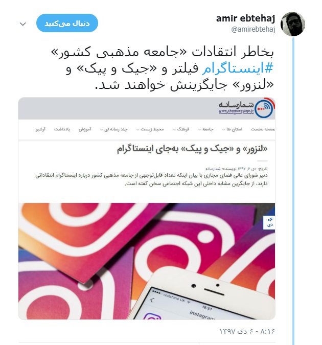Expand the چند رسانه ای menu
The height and width of the screenshot is (345, 322).
pos(114,129)
